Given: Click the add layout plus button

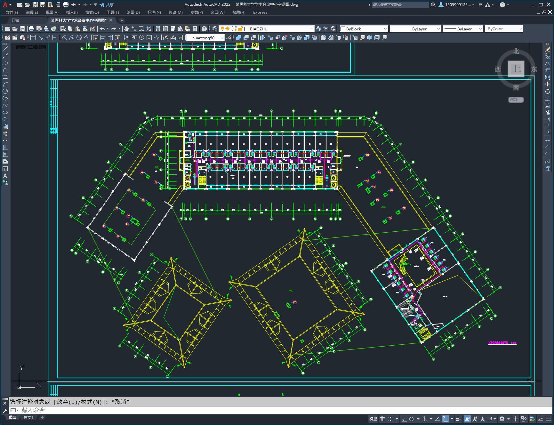Looking at the screenshot, I should tap(42, 417).
